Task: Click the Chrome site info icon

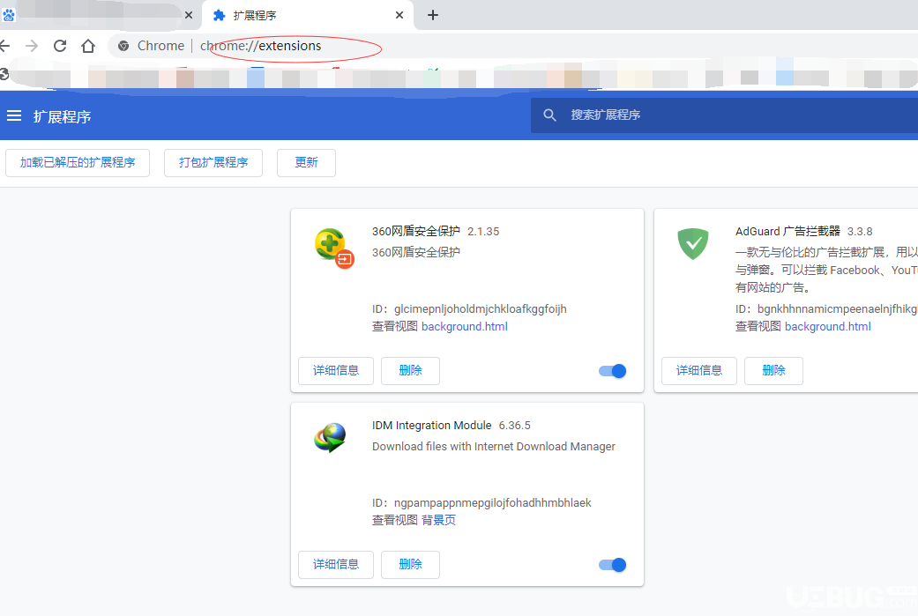Action: click(x=123, y=46)
